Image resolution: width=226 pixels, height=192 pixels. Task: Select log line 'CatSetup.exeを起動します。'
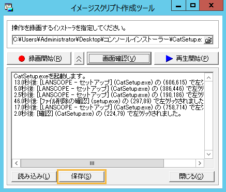(50, 76)
